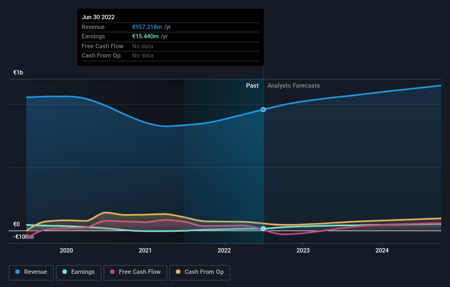Click the €1b y-axis label
This screenshot has height=287, width=450.
click(18, 72)
